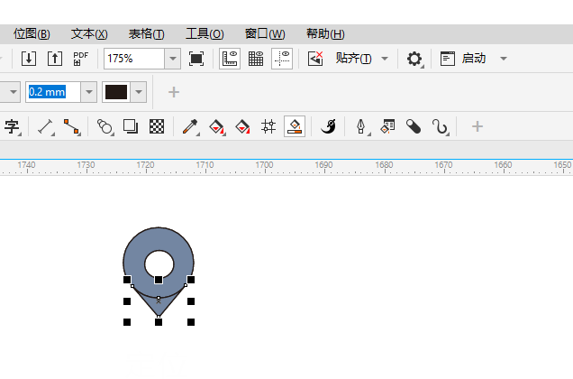Toggle the guidelines display button

(282, 59)
